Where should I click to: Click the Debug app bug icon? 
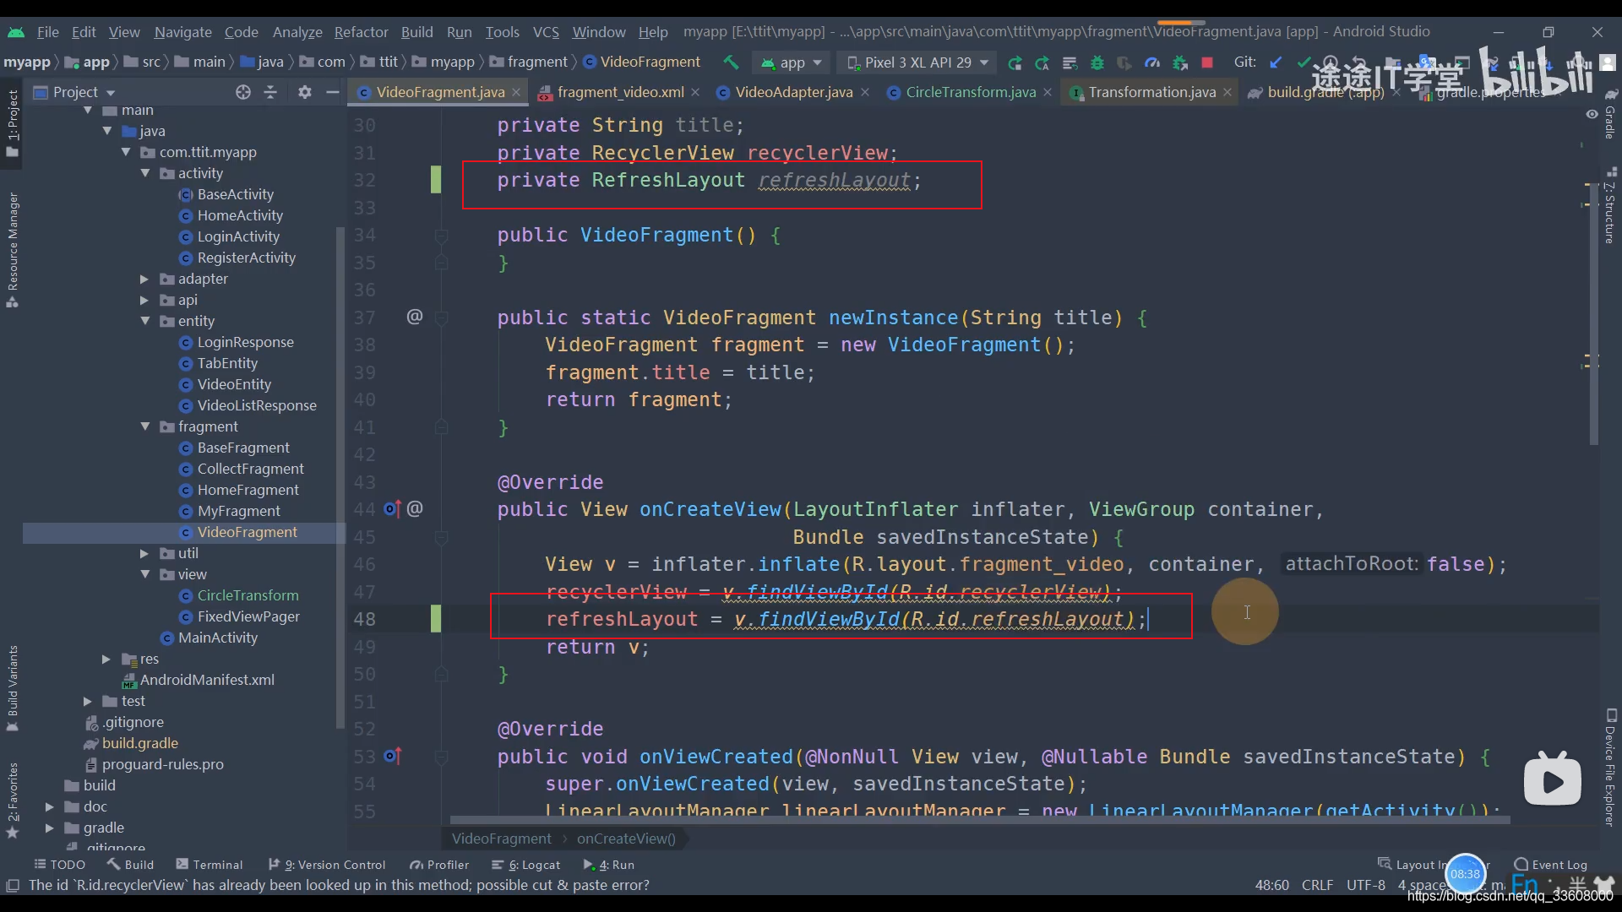click(1097, 62)
